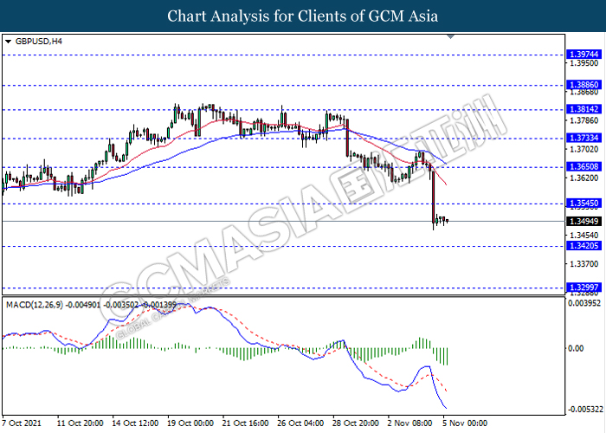Select the 1.38142 price level label
The image size is (606, 433).
[584, 109]
